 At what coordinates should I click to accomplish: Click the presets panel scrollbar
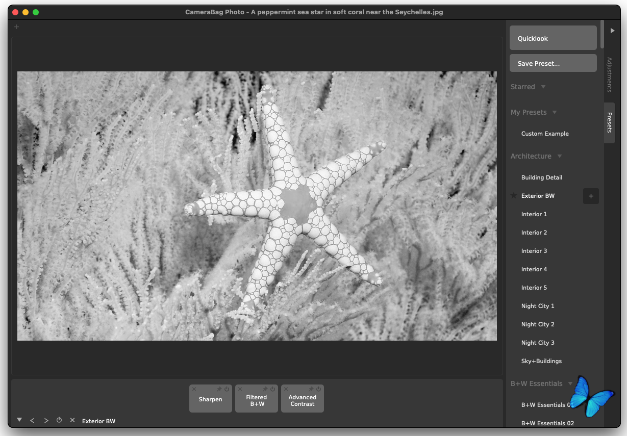602,34
